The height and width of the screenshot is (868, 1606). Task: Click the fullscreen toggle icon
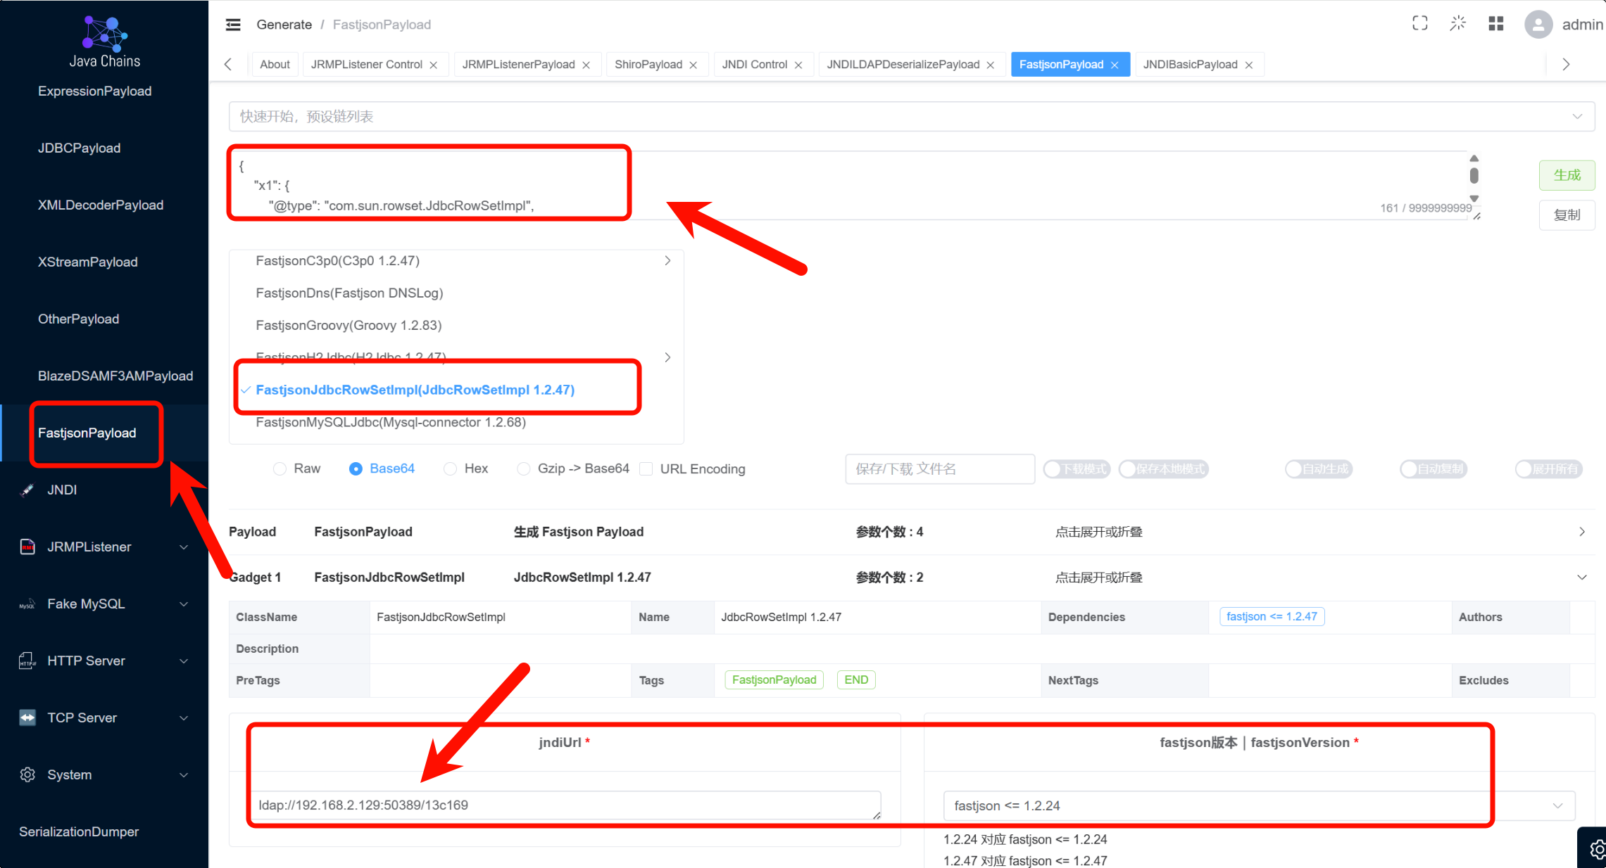[1419, 24]
